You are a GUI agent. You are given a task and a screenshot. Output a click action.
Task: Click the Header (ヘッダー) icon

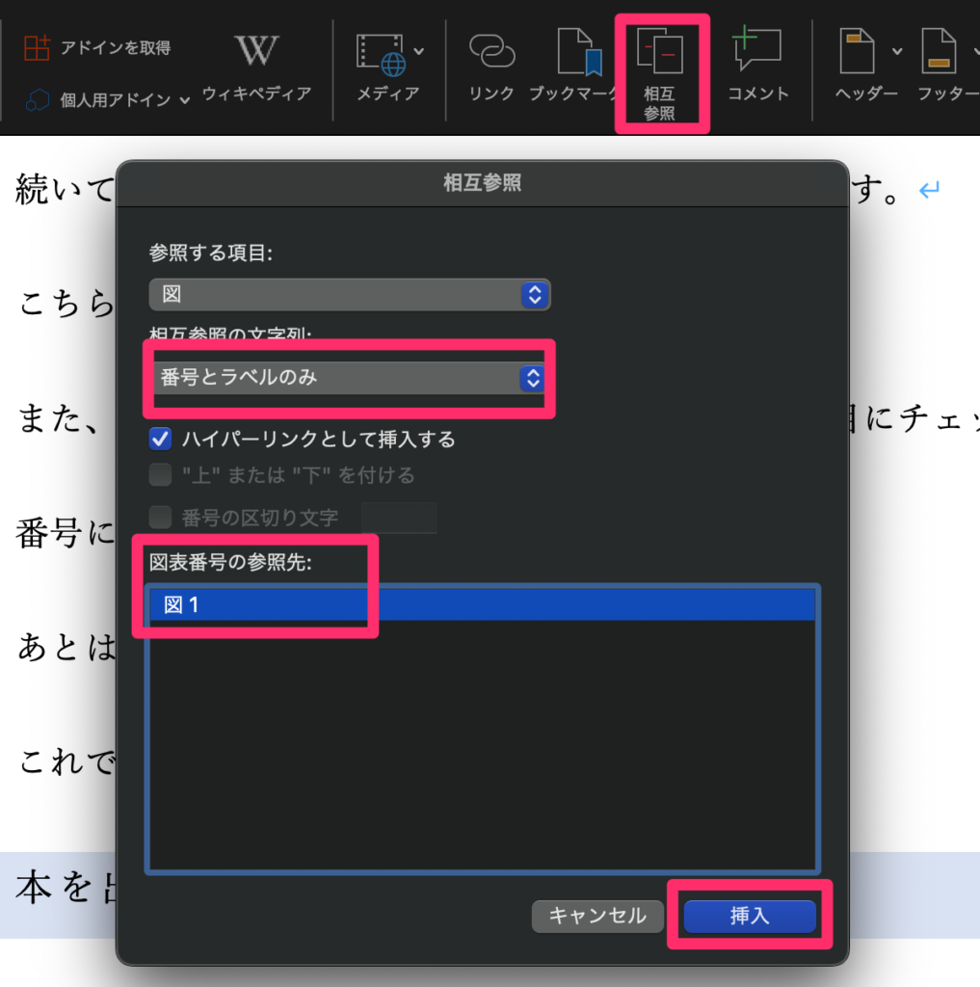(x=858, y=52)
